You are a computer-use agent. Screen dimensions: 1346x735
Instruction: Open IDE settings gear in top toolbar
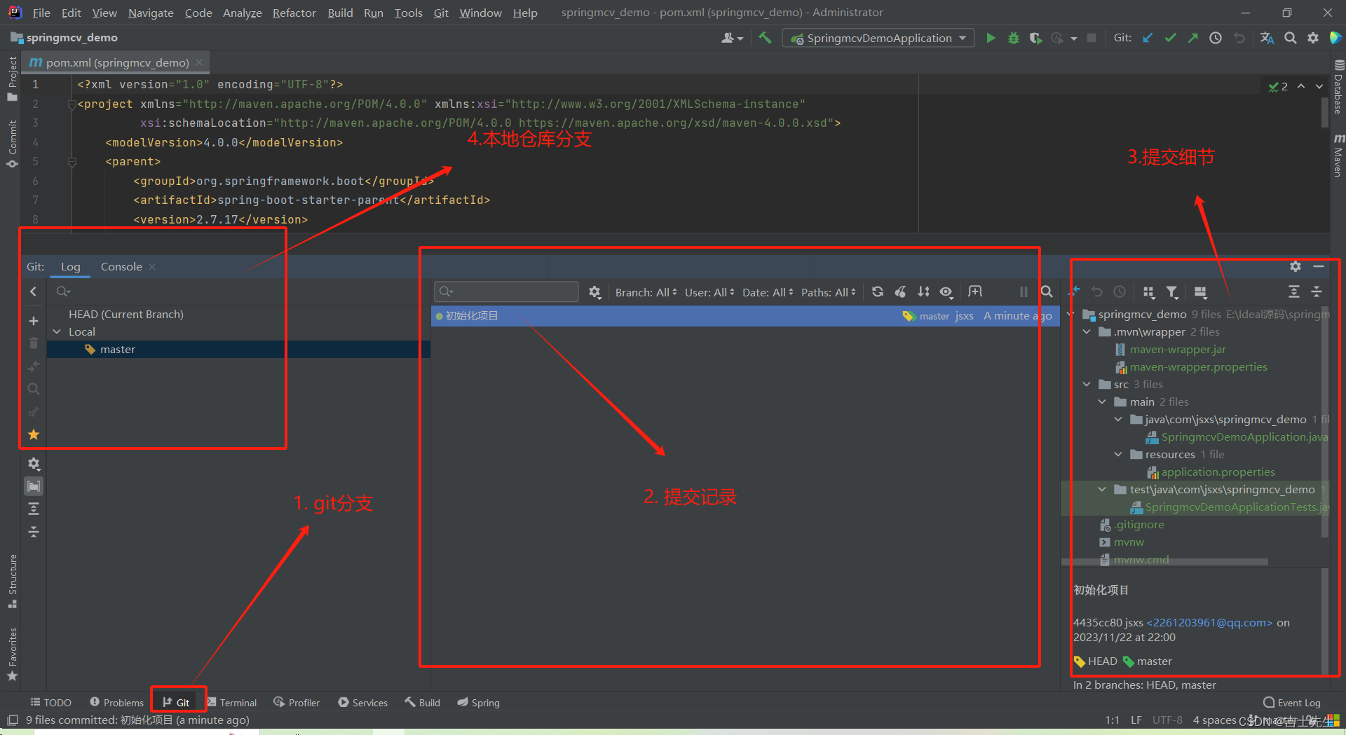[x=1313, y=38]
